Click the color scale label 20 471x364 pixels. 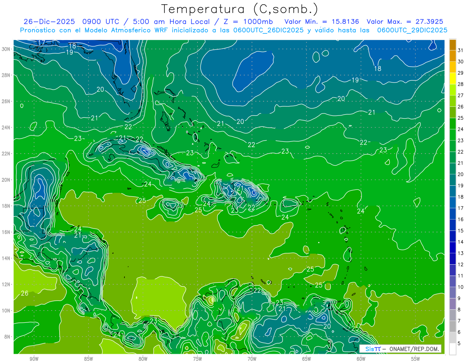point(461,174)
